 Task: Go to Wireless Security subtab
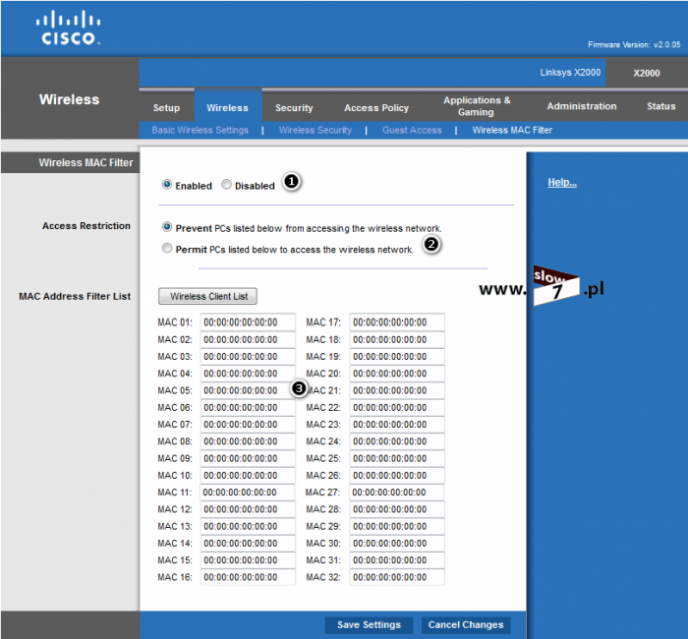pos(315,130)
